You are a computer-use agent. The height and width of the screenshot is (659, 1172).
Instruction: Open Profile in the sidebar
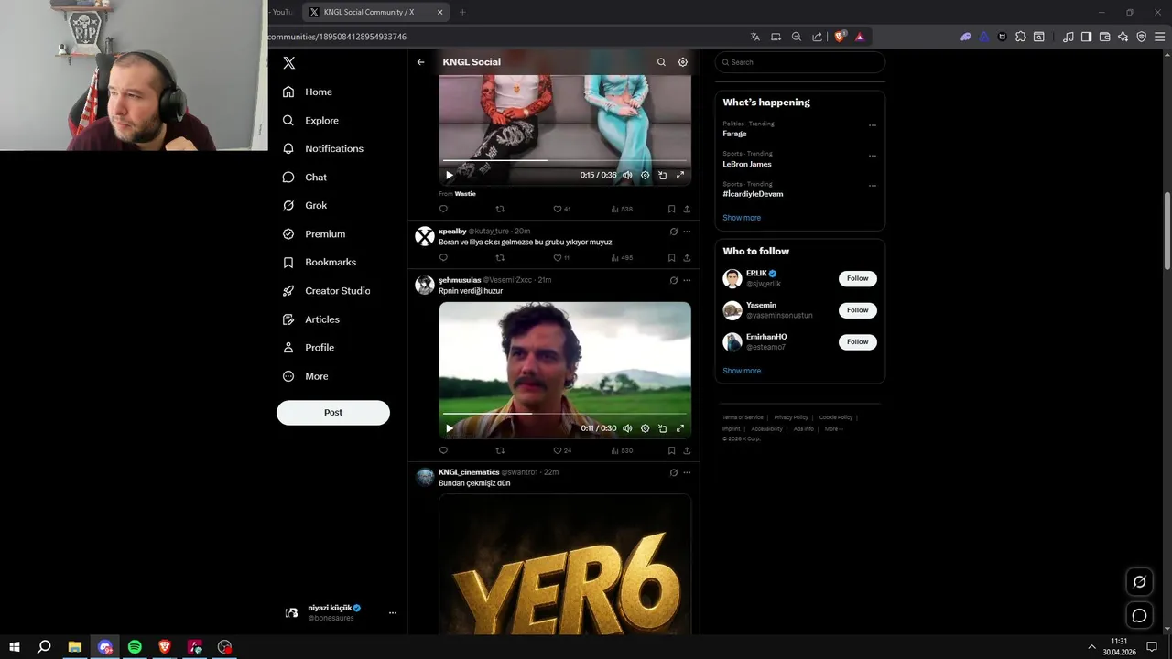[x=308, y=347]
